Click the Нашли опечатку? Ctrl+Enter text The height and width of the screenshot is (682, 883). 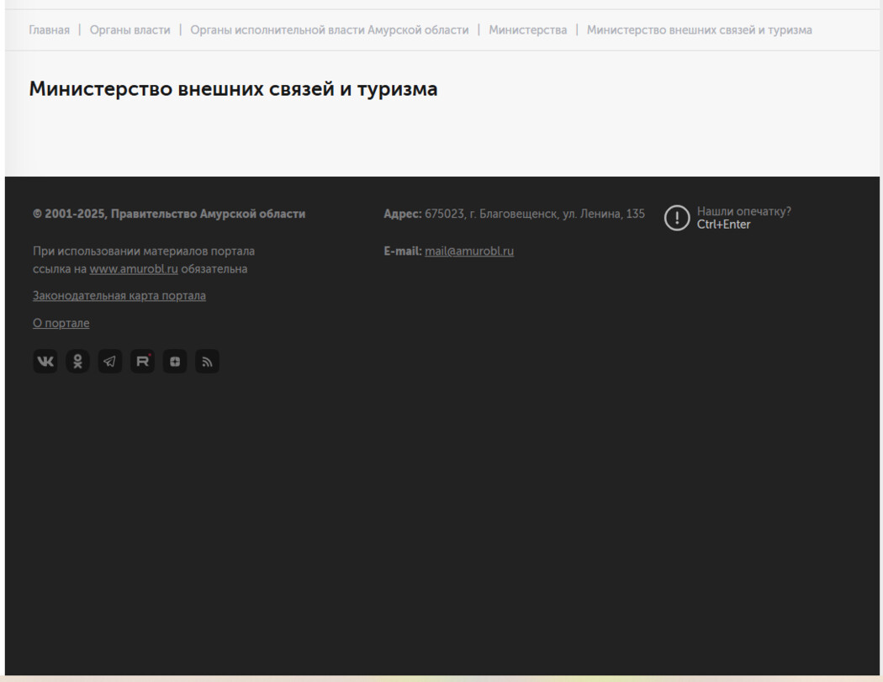[x=744, y=218]
